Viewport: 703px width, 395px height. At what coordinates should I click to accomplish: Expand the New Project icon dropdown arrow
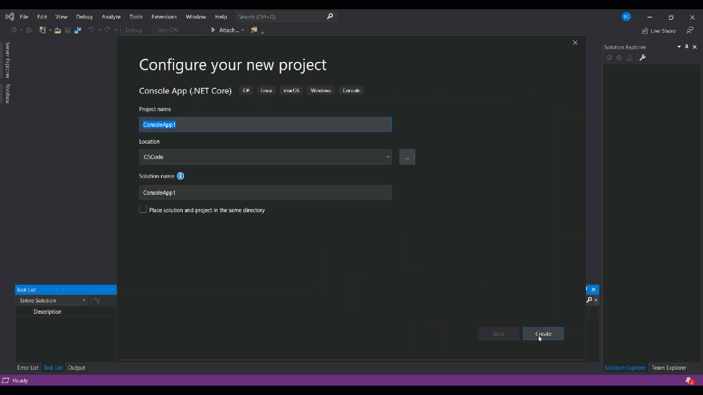50,30
